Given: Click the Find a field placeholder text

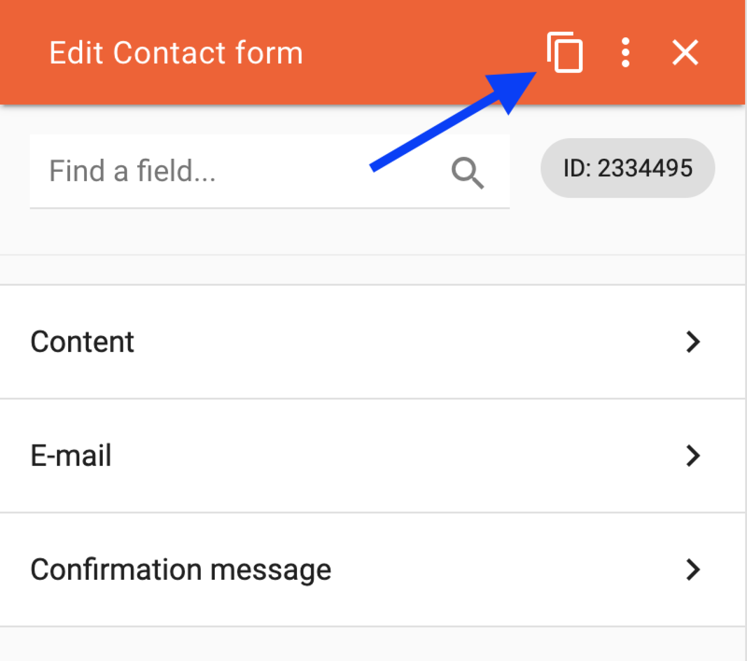Looking at the screenshot, I should pyautogui.click(x=132, y=171).
